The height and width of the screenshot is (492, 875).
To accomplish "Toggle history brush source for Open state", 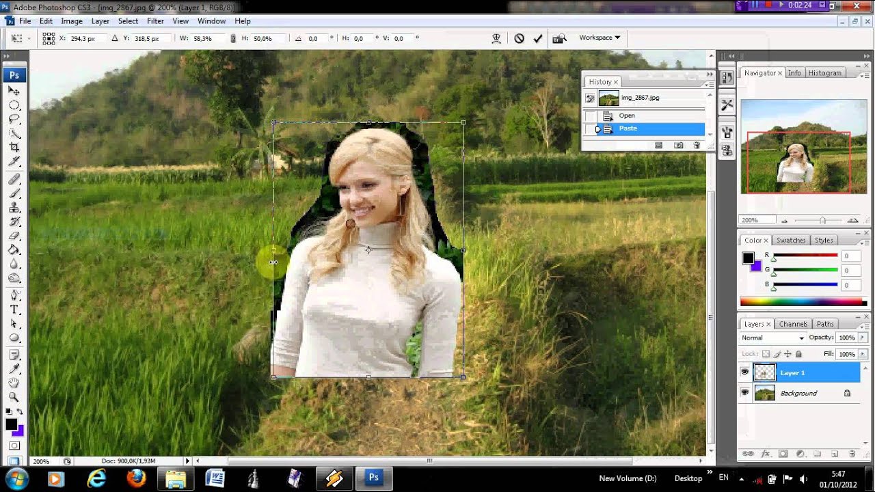I will 591,115.
